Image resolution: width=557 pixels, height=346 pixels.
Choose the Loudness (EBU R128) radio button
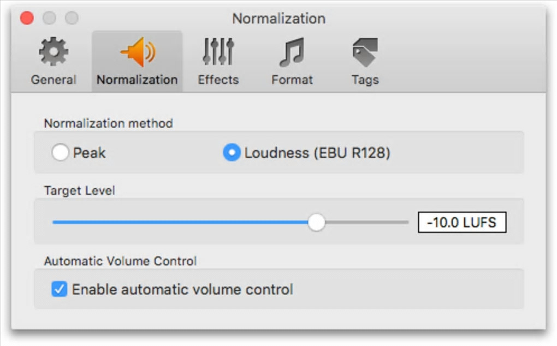(x=232, y=153)
